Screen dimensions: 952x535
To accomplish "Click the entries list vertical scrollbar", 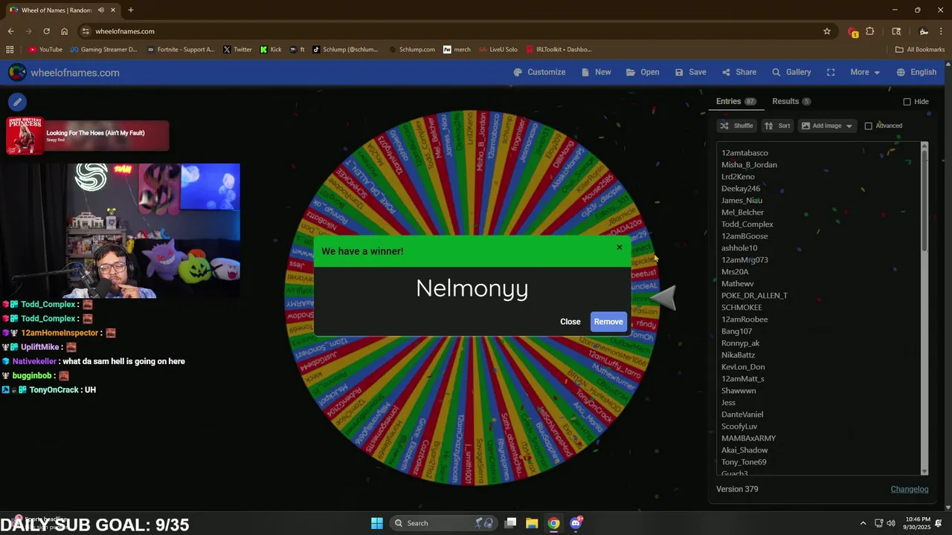I will coord(924,308).
